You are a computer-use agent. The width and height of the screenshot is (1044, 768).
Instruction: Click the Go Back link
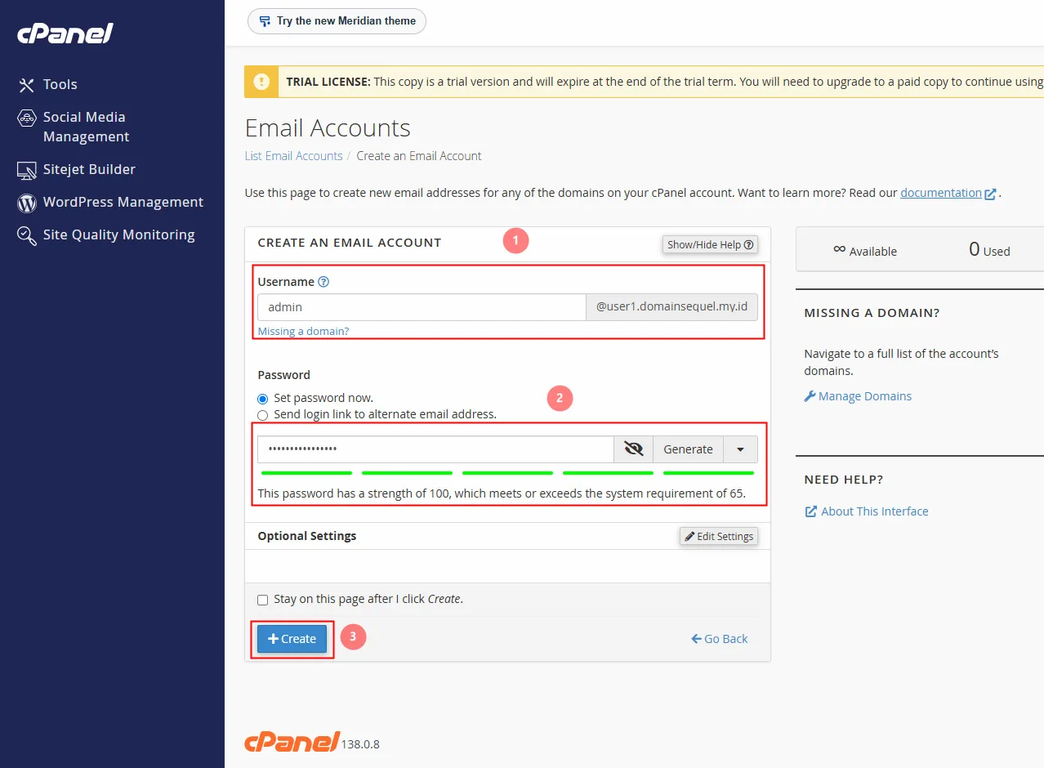719,639
